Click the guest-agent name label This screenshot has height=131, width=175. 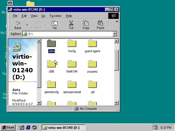click(92, 51)
